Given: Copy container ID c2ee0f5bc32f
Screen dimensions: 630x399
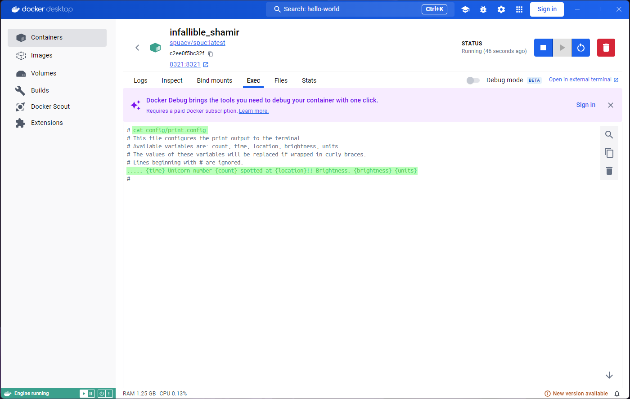Looking at the screenshot, I should coord(210,53).
